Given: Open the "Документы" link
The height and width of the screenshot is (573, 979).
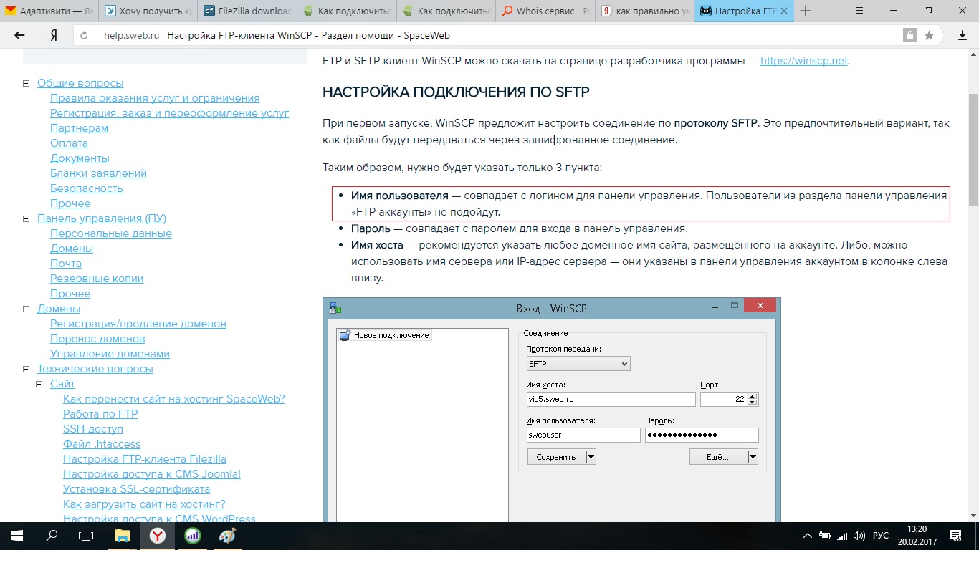Looking at the screenshot, I should [80, 158].
